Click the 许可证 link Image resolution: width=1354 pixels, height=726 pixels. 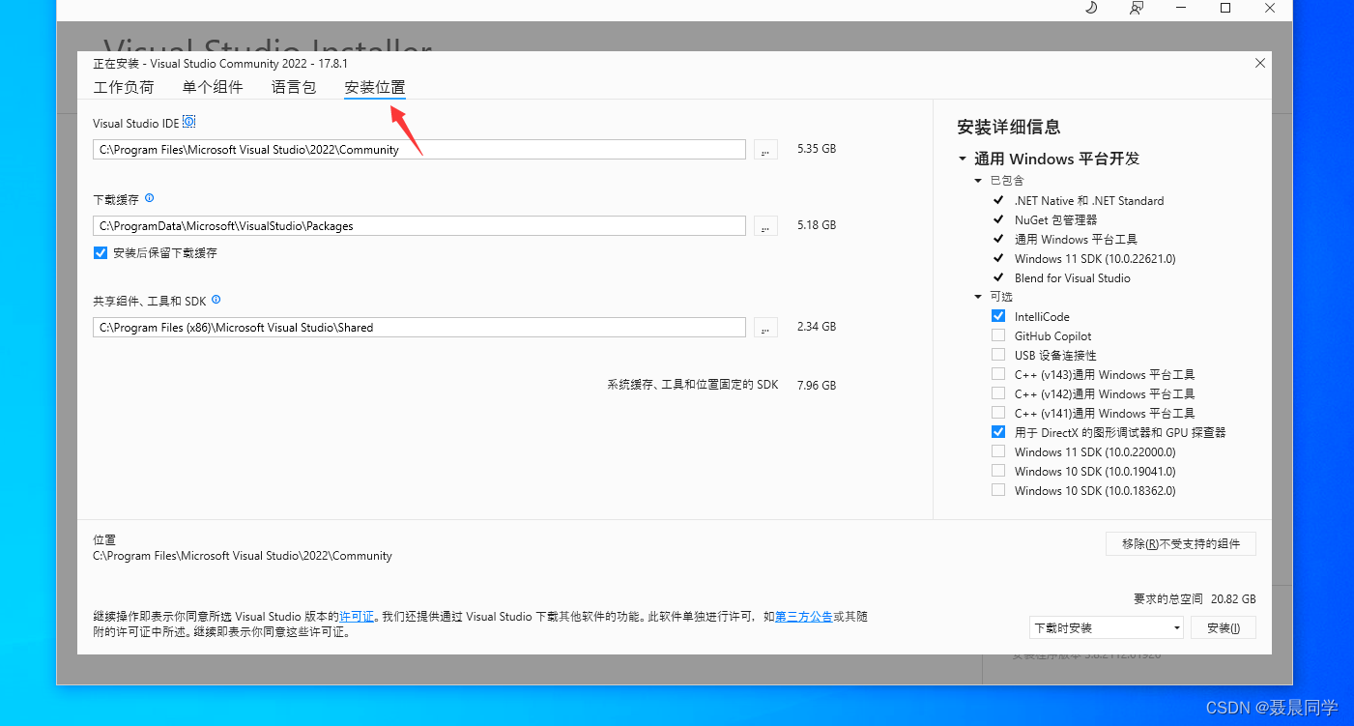(357, 616)
